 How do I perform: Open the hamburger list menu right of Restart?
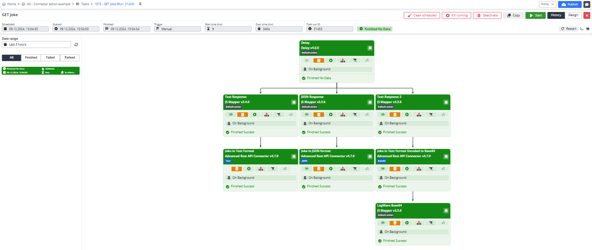point(588,29)
